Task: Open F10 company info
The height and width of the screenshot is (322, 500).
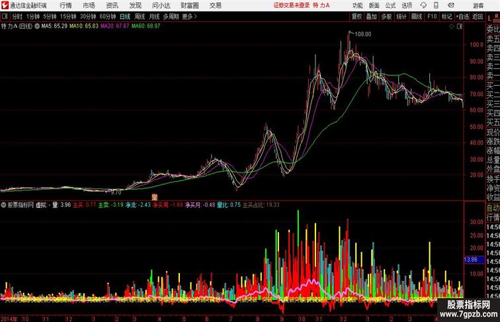Action: [x=432, y=17]
